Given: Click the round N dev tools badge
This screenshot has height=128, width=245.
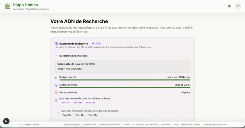Looking at the screenshot, I should tap(6, 121).
